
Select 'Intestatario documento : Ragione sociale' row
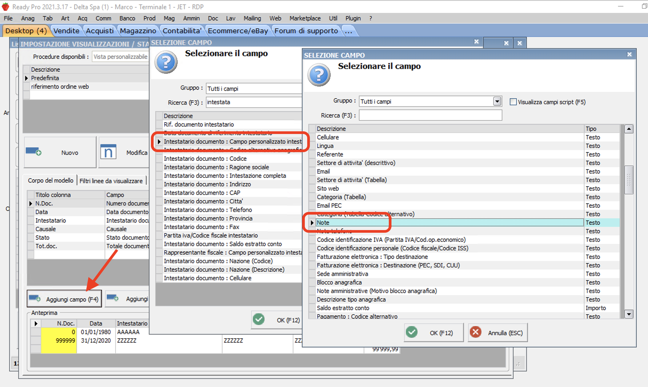232,167
